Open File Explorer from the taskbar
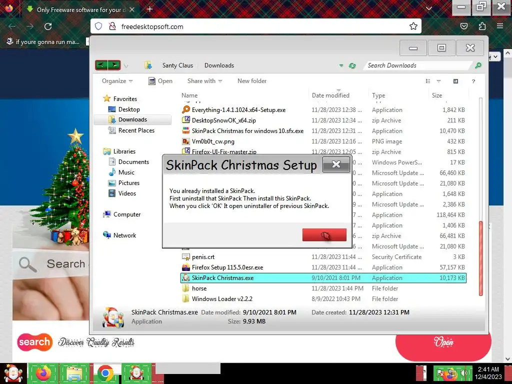This screenshot has width=512, height=384. [x=74, y=373]
